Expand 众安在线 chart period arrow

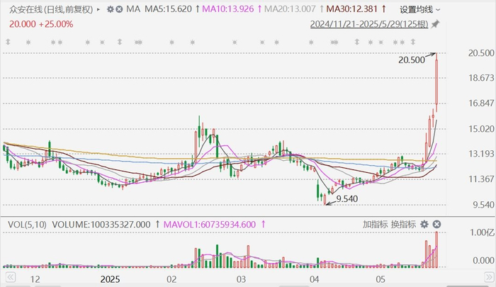(x=98, y=10)
